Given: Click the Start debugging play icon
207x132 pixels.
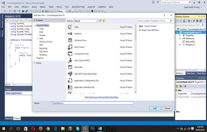Looking at the screenshot, I should point(43,11).
